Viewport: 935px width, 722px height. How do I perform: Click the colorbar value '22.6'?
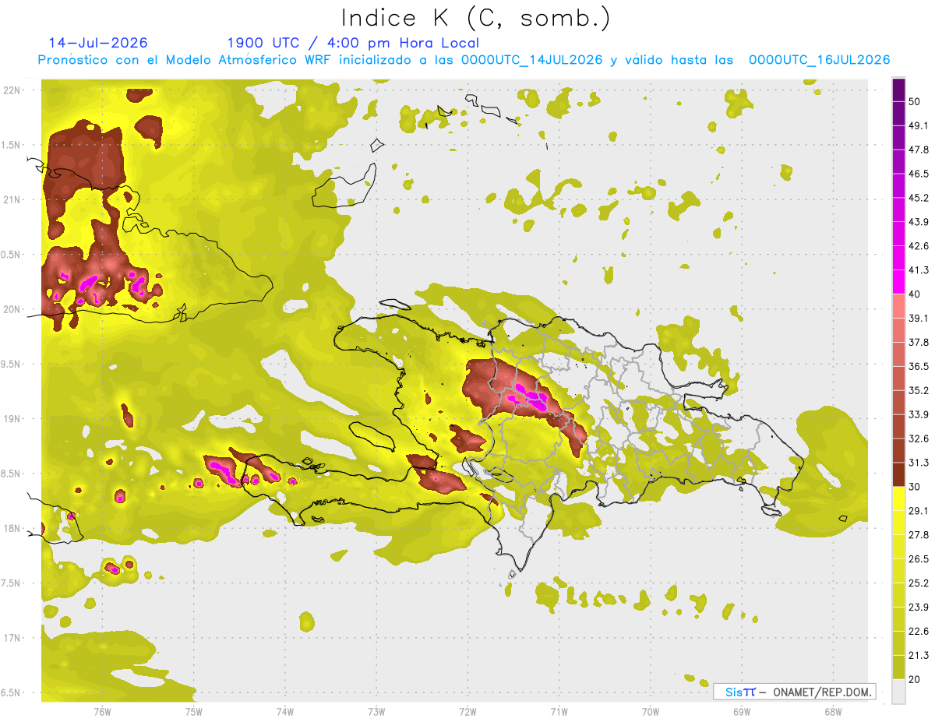click(919, 631)
